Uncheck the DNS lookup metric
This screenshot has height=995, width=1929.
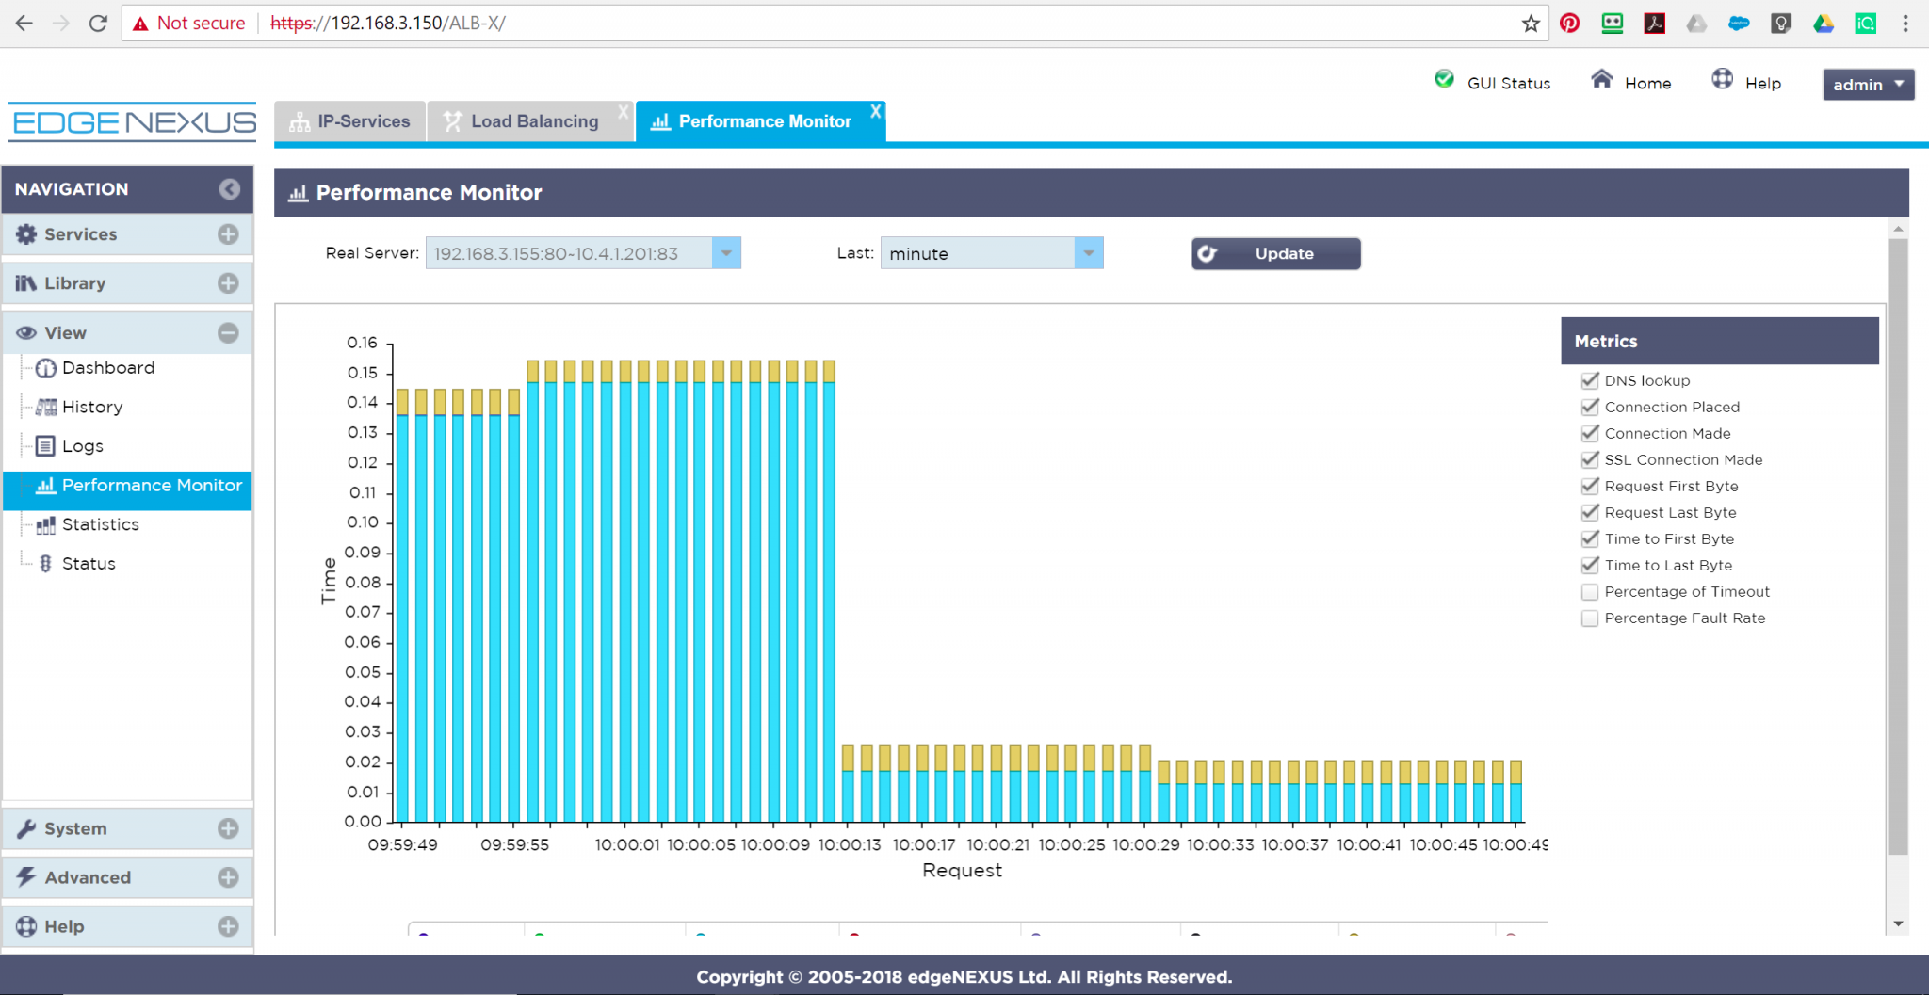[x=1590, y=380]
